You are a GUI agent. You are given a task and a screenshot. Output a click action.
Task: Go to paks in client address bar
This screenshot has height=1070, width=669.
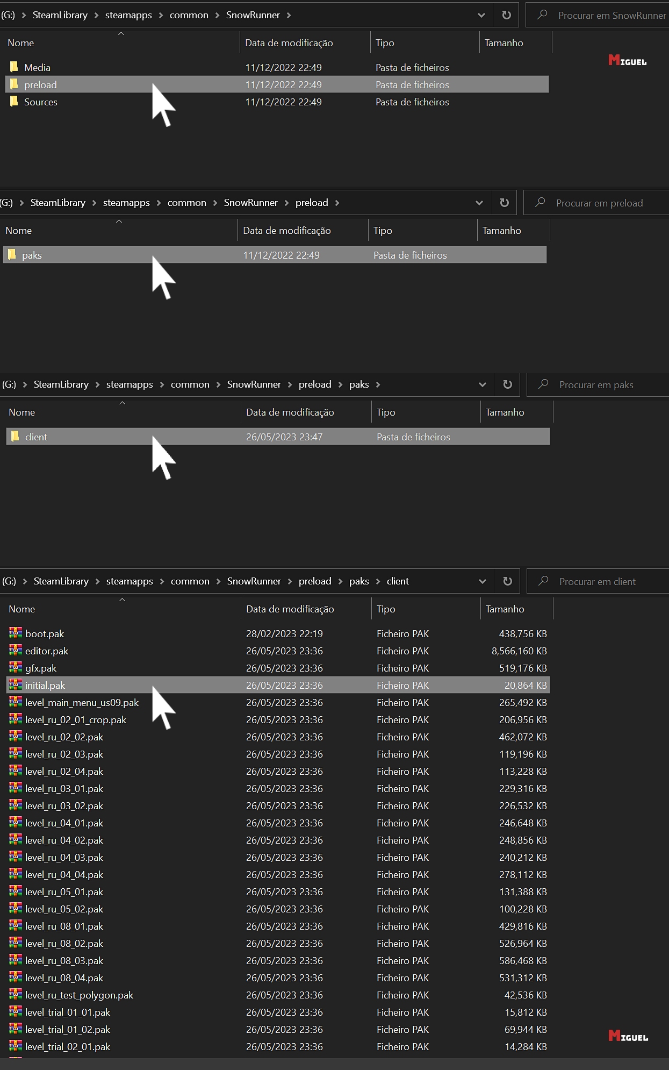point(359,581)
